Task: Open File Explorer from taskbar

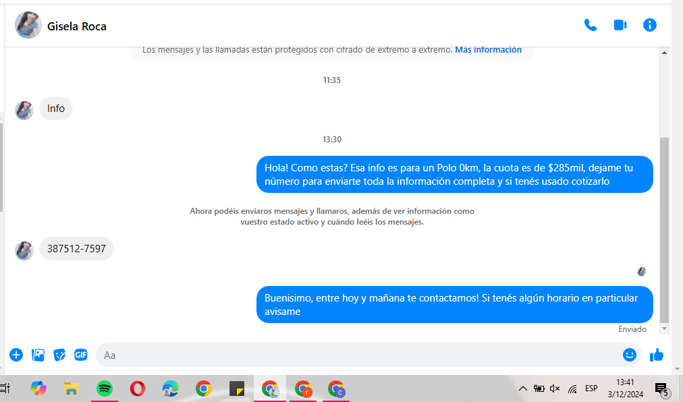Action: click(x=71, y=389)
